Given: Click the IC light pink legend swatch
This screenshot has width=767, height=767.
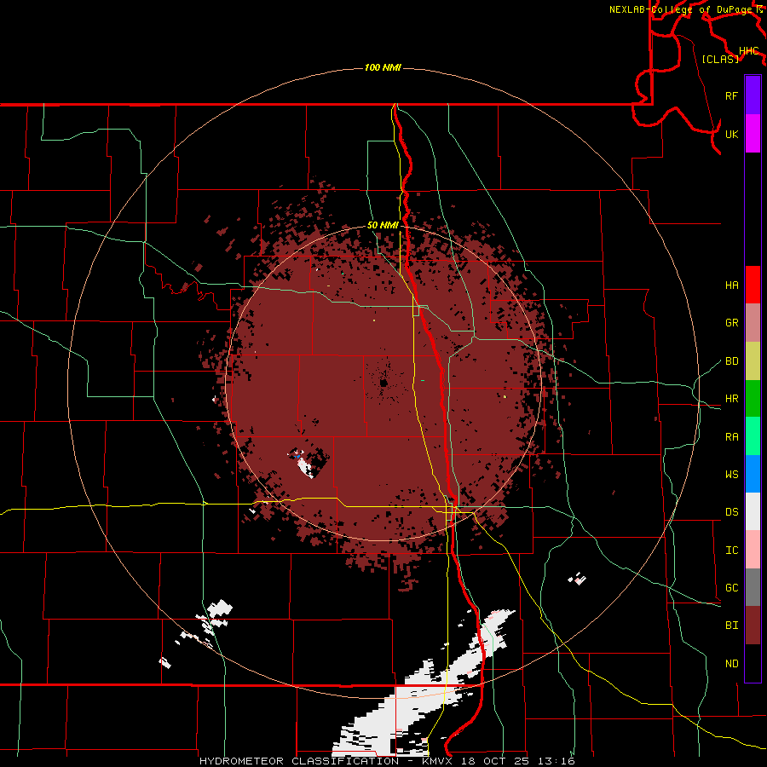Looking at the screenshot, I should point(753,550).
